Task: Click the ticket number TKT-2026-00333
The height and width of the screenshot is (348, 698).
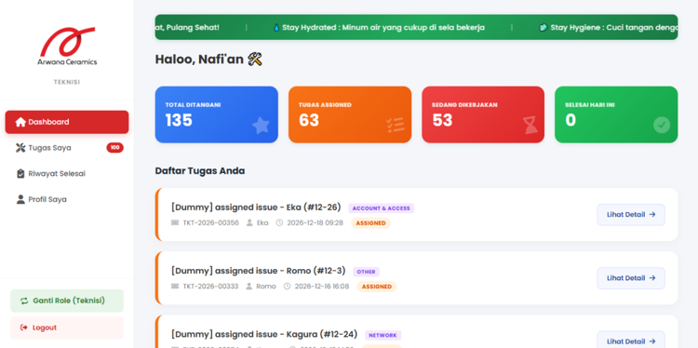Action: 210,287
